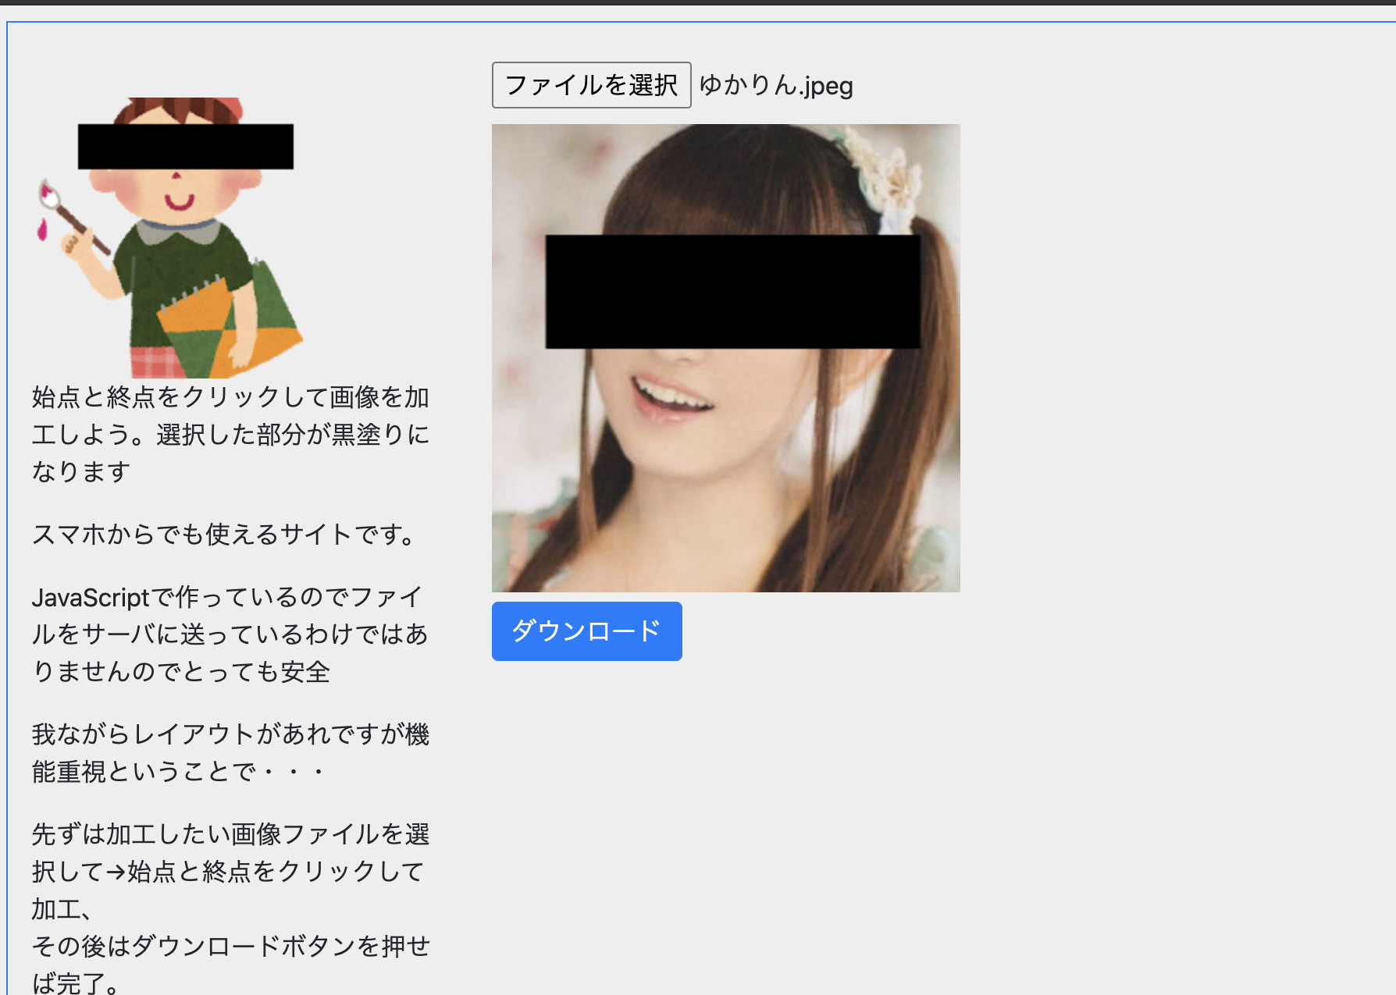Click the selected filename ゆかりん.jpeg
This screenshot has width=1396, height=995.
coord(776,85)
